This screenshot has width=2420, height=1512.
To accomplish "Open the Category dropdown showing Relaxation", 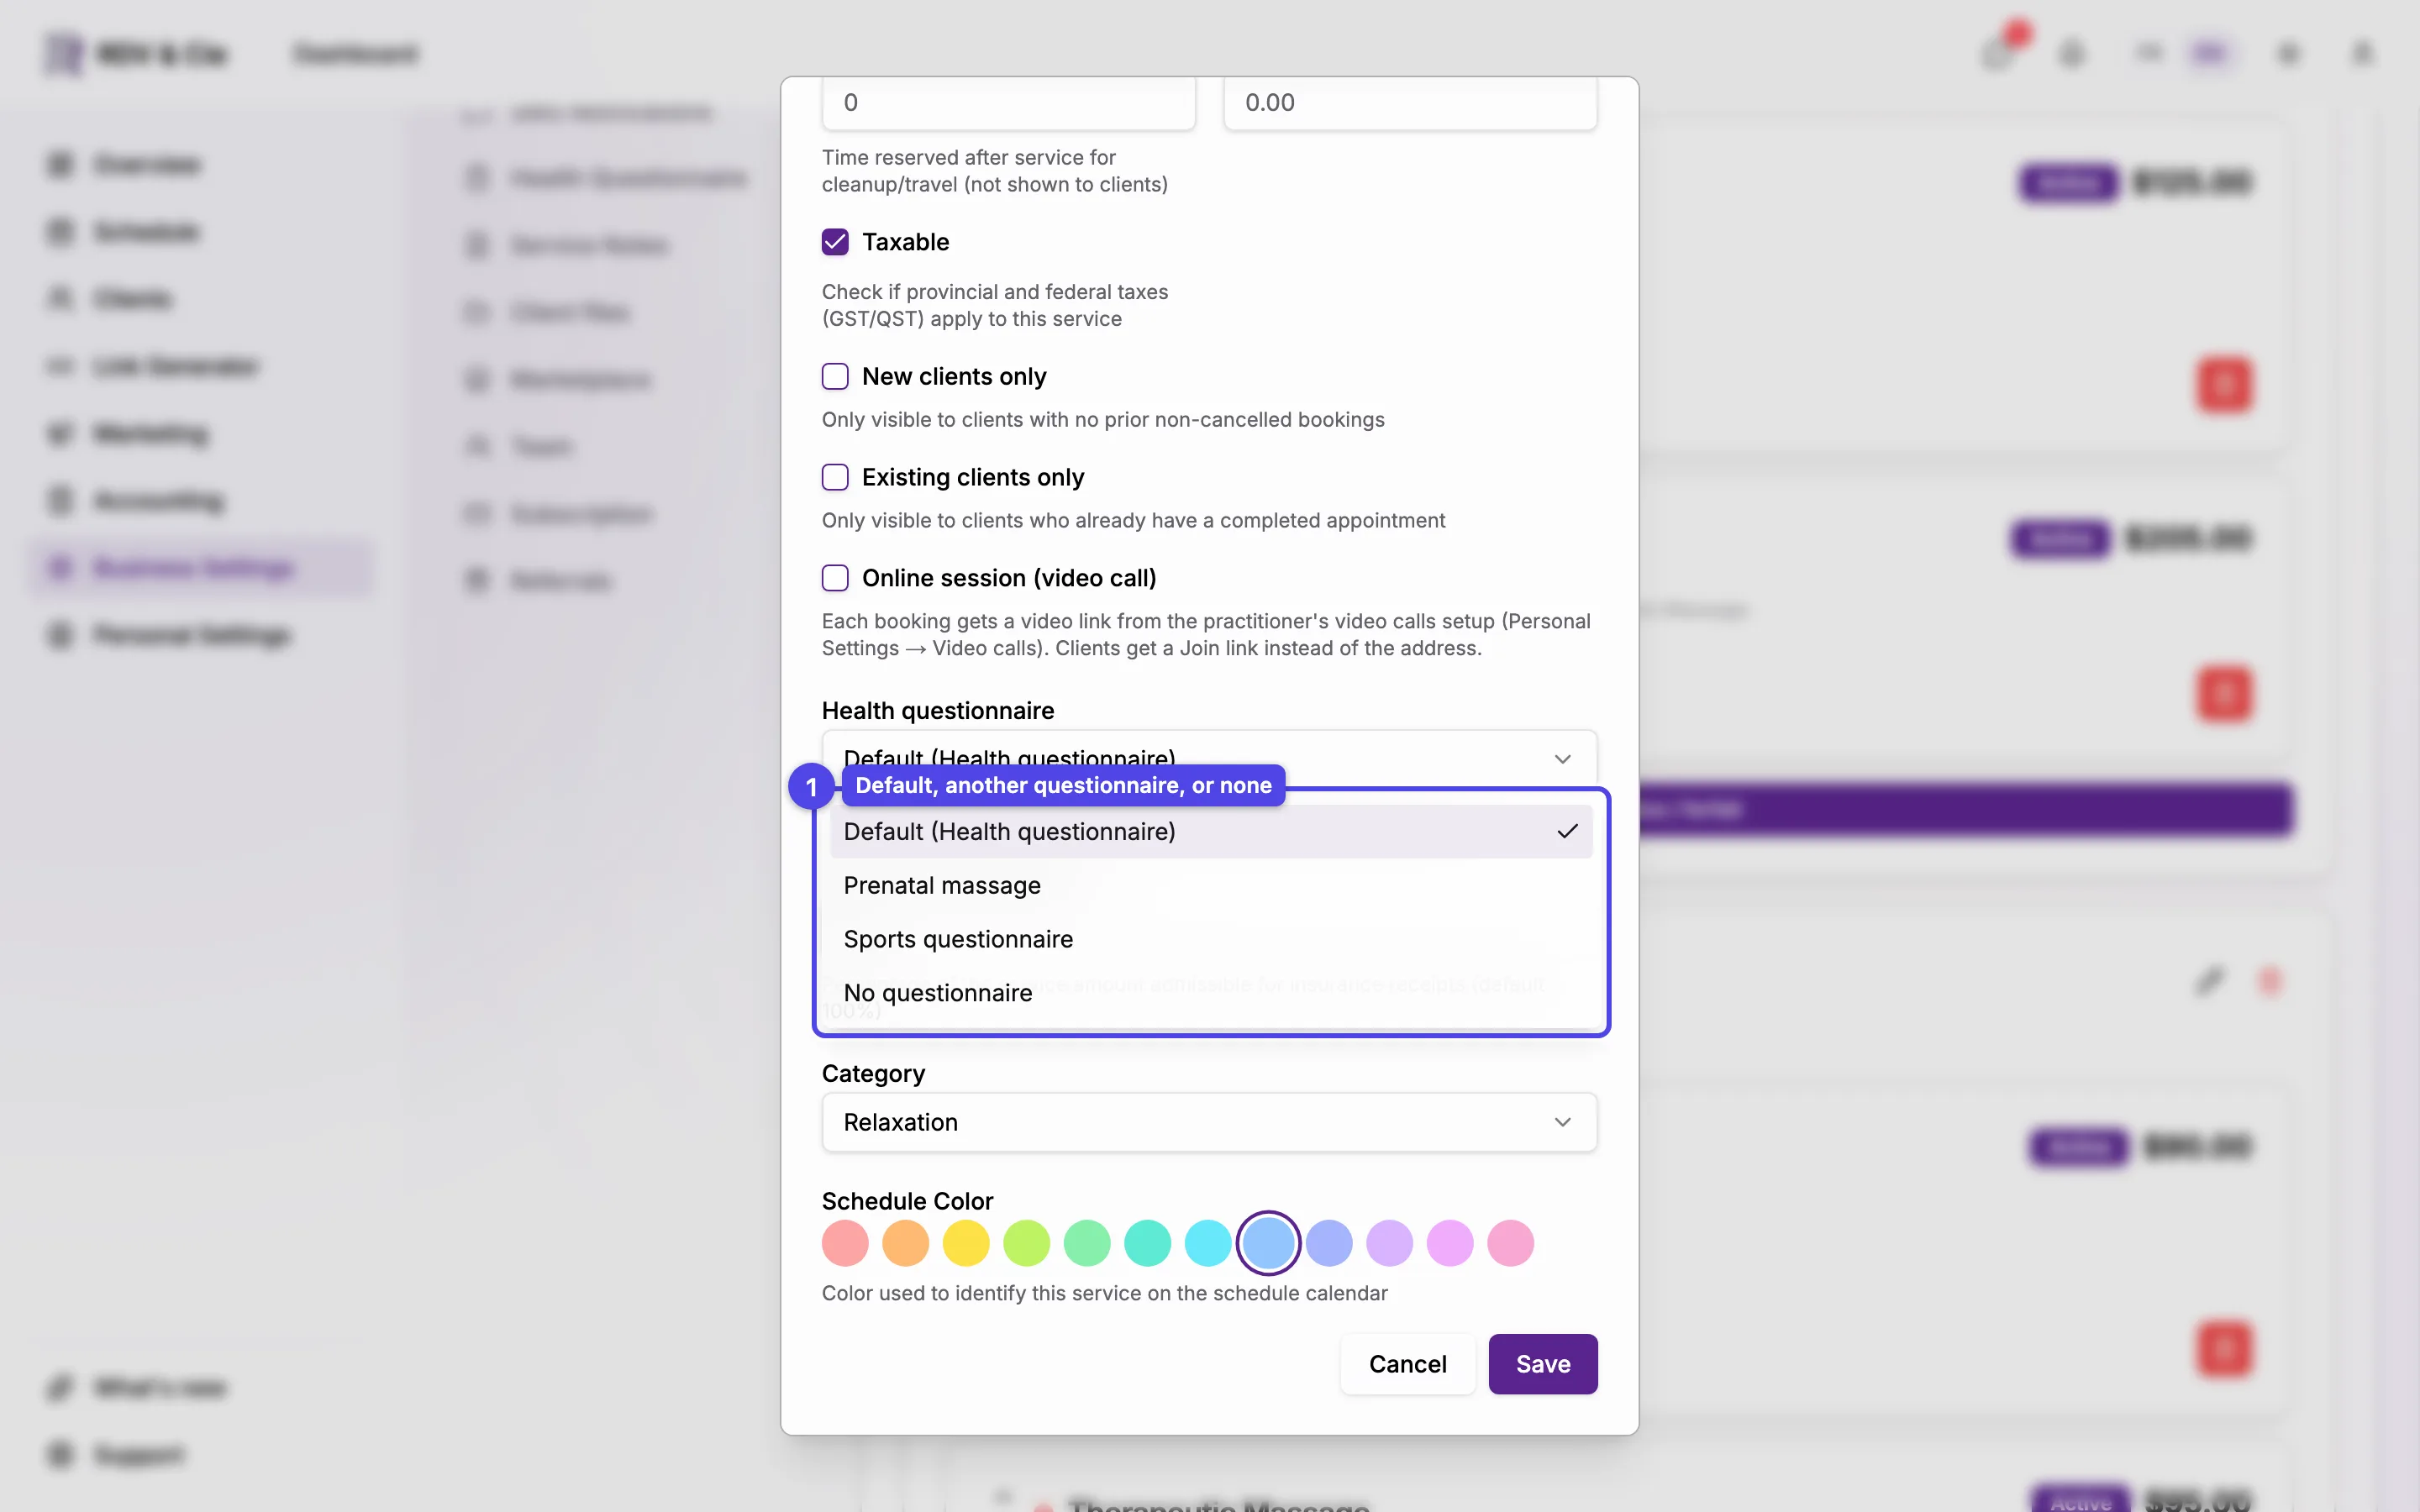I will [x=1209, y=1122].
